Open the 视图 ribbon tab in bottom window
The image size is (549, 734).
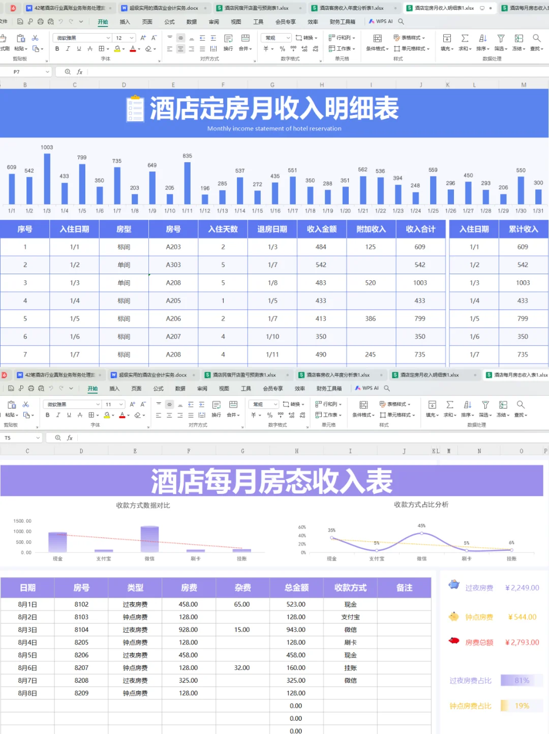(224, 388)
